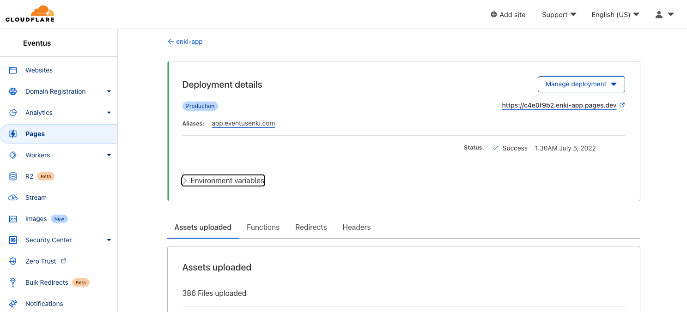The image size is (687, 312).
Task: Switch to the Functions tab
Action: tap(263, 227)
